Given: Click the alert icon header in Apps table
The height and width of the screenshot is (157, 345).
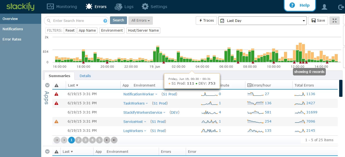Looking at the screenshot, I should tap(56, 85).
